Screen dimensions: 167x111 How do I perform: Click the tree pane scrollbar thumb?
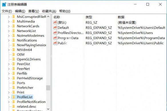click(48, 88)
